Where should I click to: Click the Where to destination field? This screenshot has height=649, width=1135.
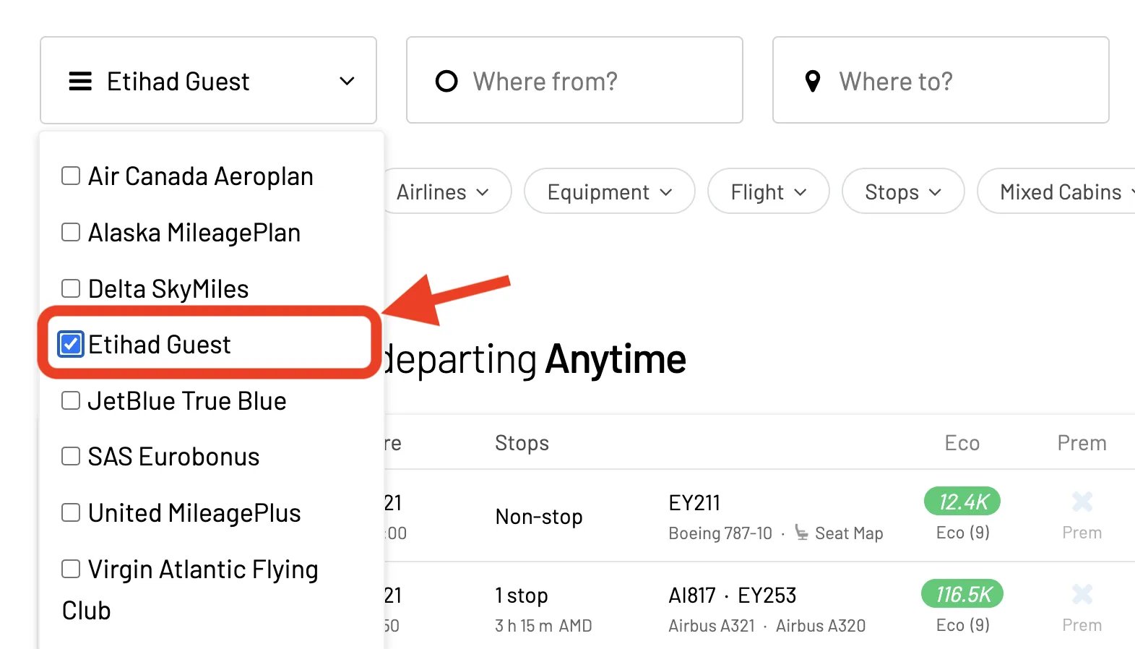coord(941,80)
